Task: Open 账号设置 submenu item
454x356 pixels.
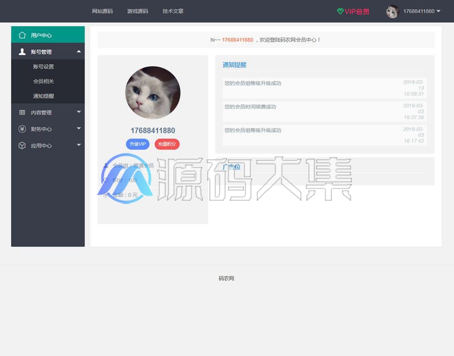Action: click(44, 67)
